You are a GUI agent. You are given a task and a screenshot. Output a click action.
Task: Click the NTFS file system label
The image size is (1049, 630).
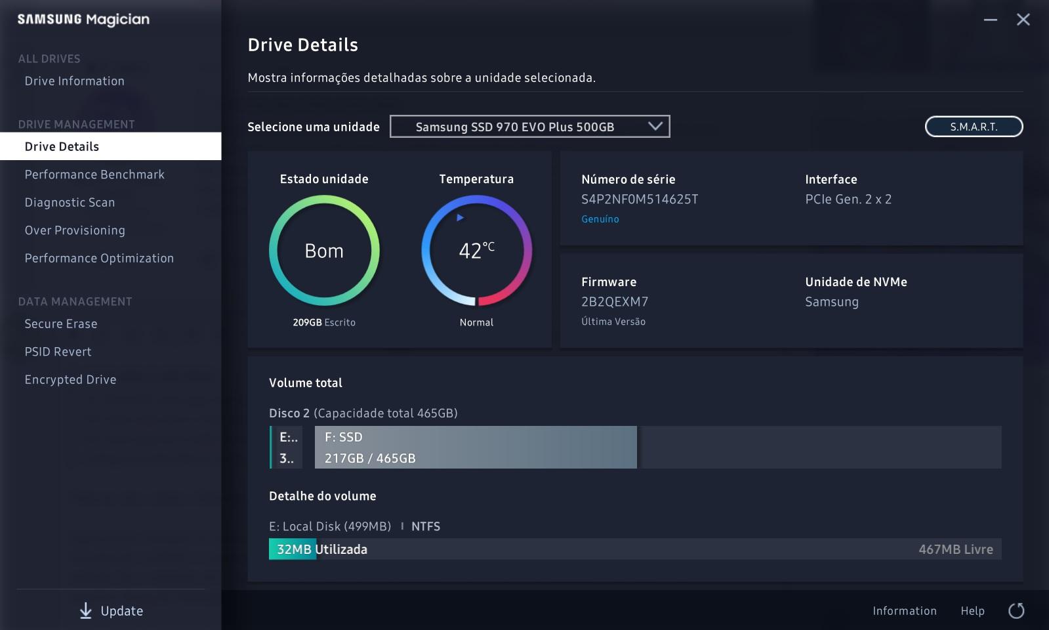click(x=426, y=526)
